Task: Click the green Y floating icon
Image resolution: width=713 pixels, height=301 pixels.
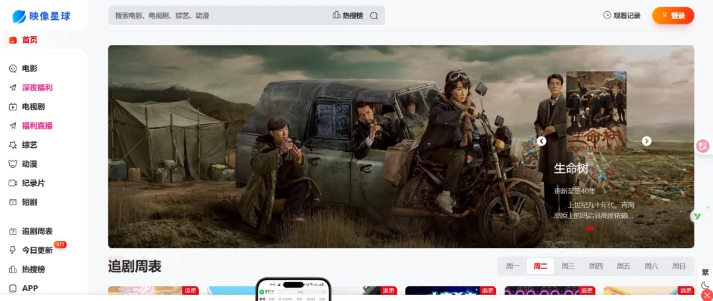Action: pyautogui.click(x=697, y=216)
